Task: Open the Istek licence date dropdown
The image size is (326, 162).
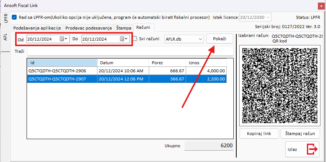Action: coord(268,17)
